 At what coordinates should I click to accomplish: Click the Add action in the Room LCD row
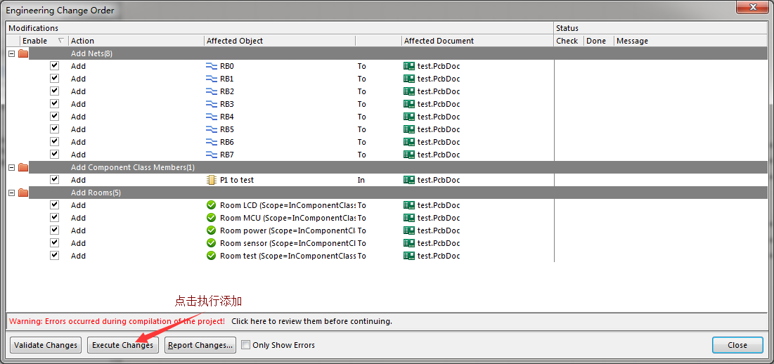(79, 205)
